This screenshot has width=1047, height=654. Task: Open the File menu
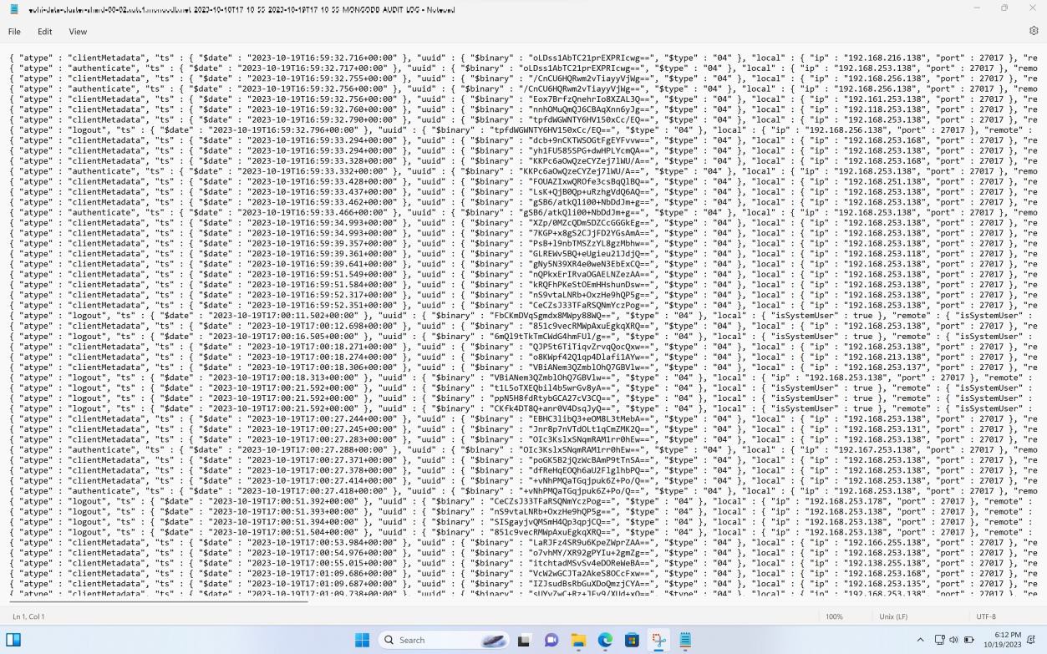13,31
